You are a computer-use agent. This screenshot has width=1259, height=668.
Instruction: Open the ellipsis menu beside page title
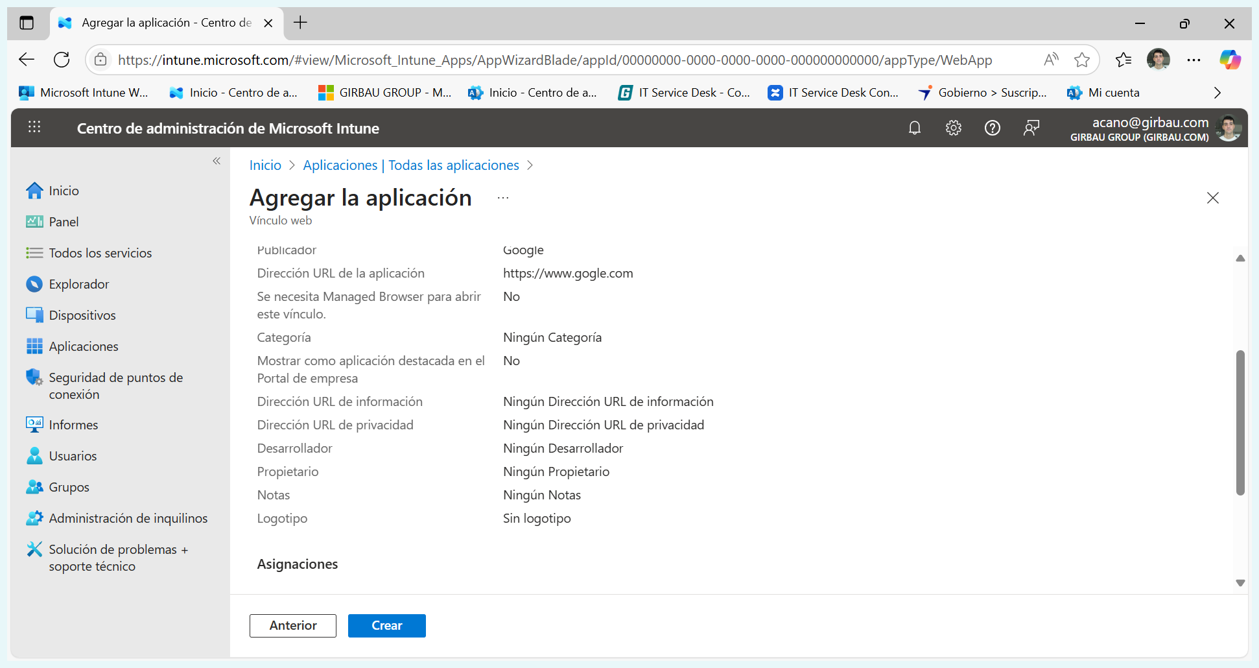(x=503, y=198)
